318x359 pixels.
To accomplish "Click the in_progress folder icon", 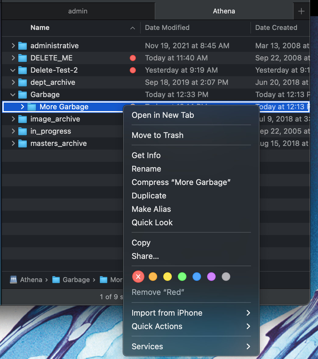I will [x=23, y=131].
